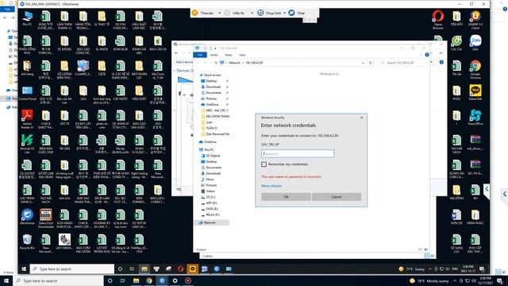Viewport: 508px width, 286px height.
Task: Open 3D Objects under This PC
Action: 213,156
